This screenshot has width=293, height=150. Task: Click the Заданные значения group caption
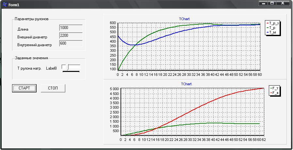point(31,58)
